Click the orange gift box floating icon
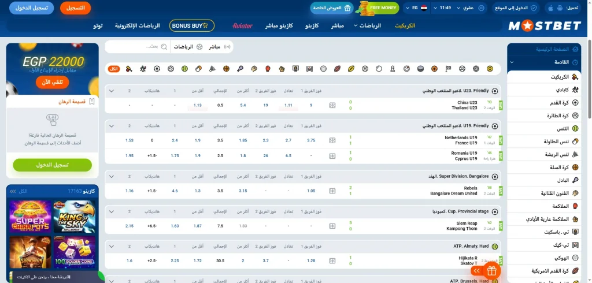The image size is (592, 283). [x=491, y=270]
